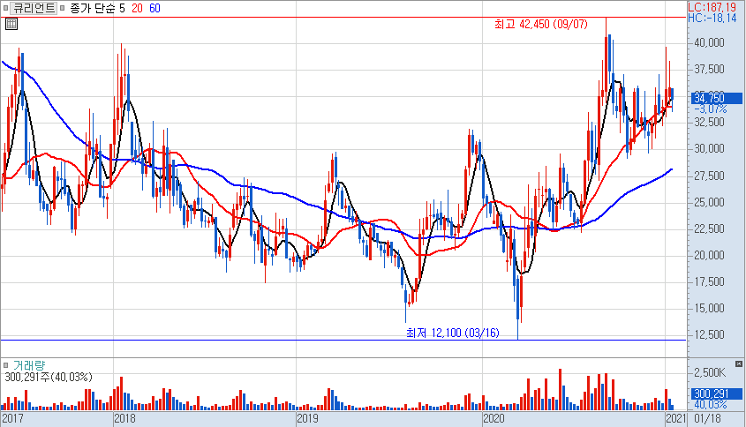This screenshot has width=746, height=427.
Task: Click the 2017 date axis label
Action: tap(13, 418)
